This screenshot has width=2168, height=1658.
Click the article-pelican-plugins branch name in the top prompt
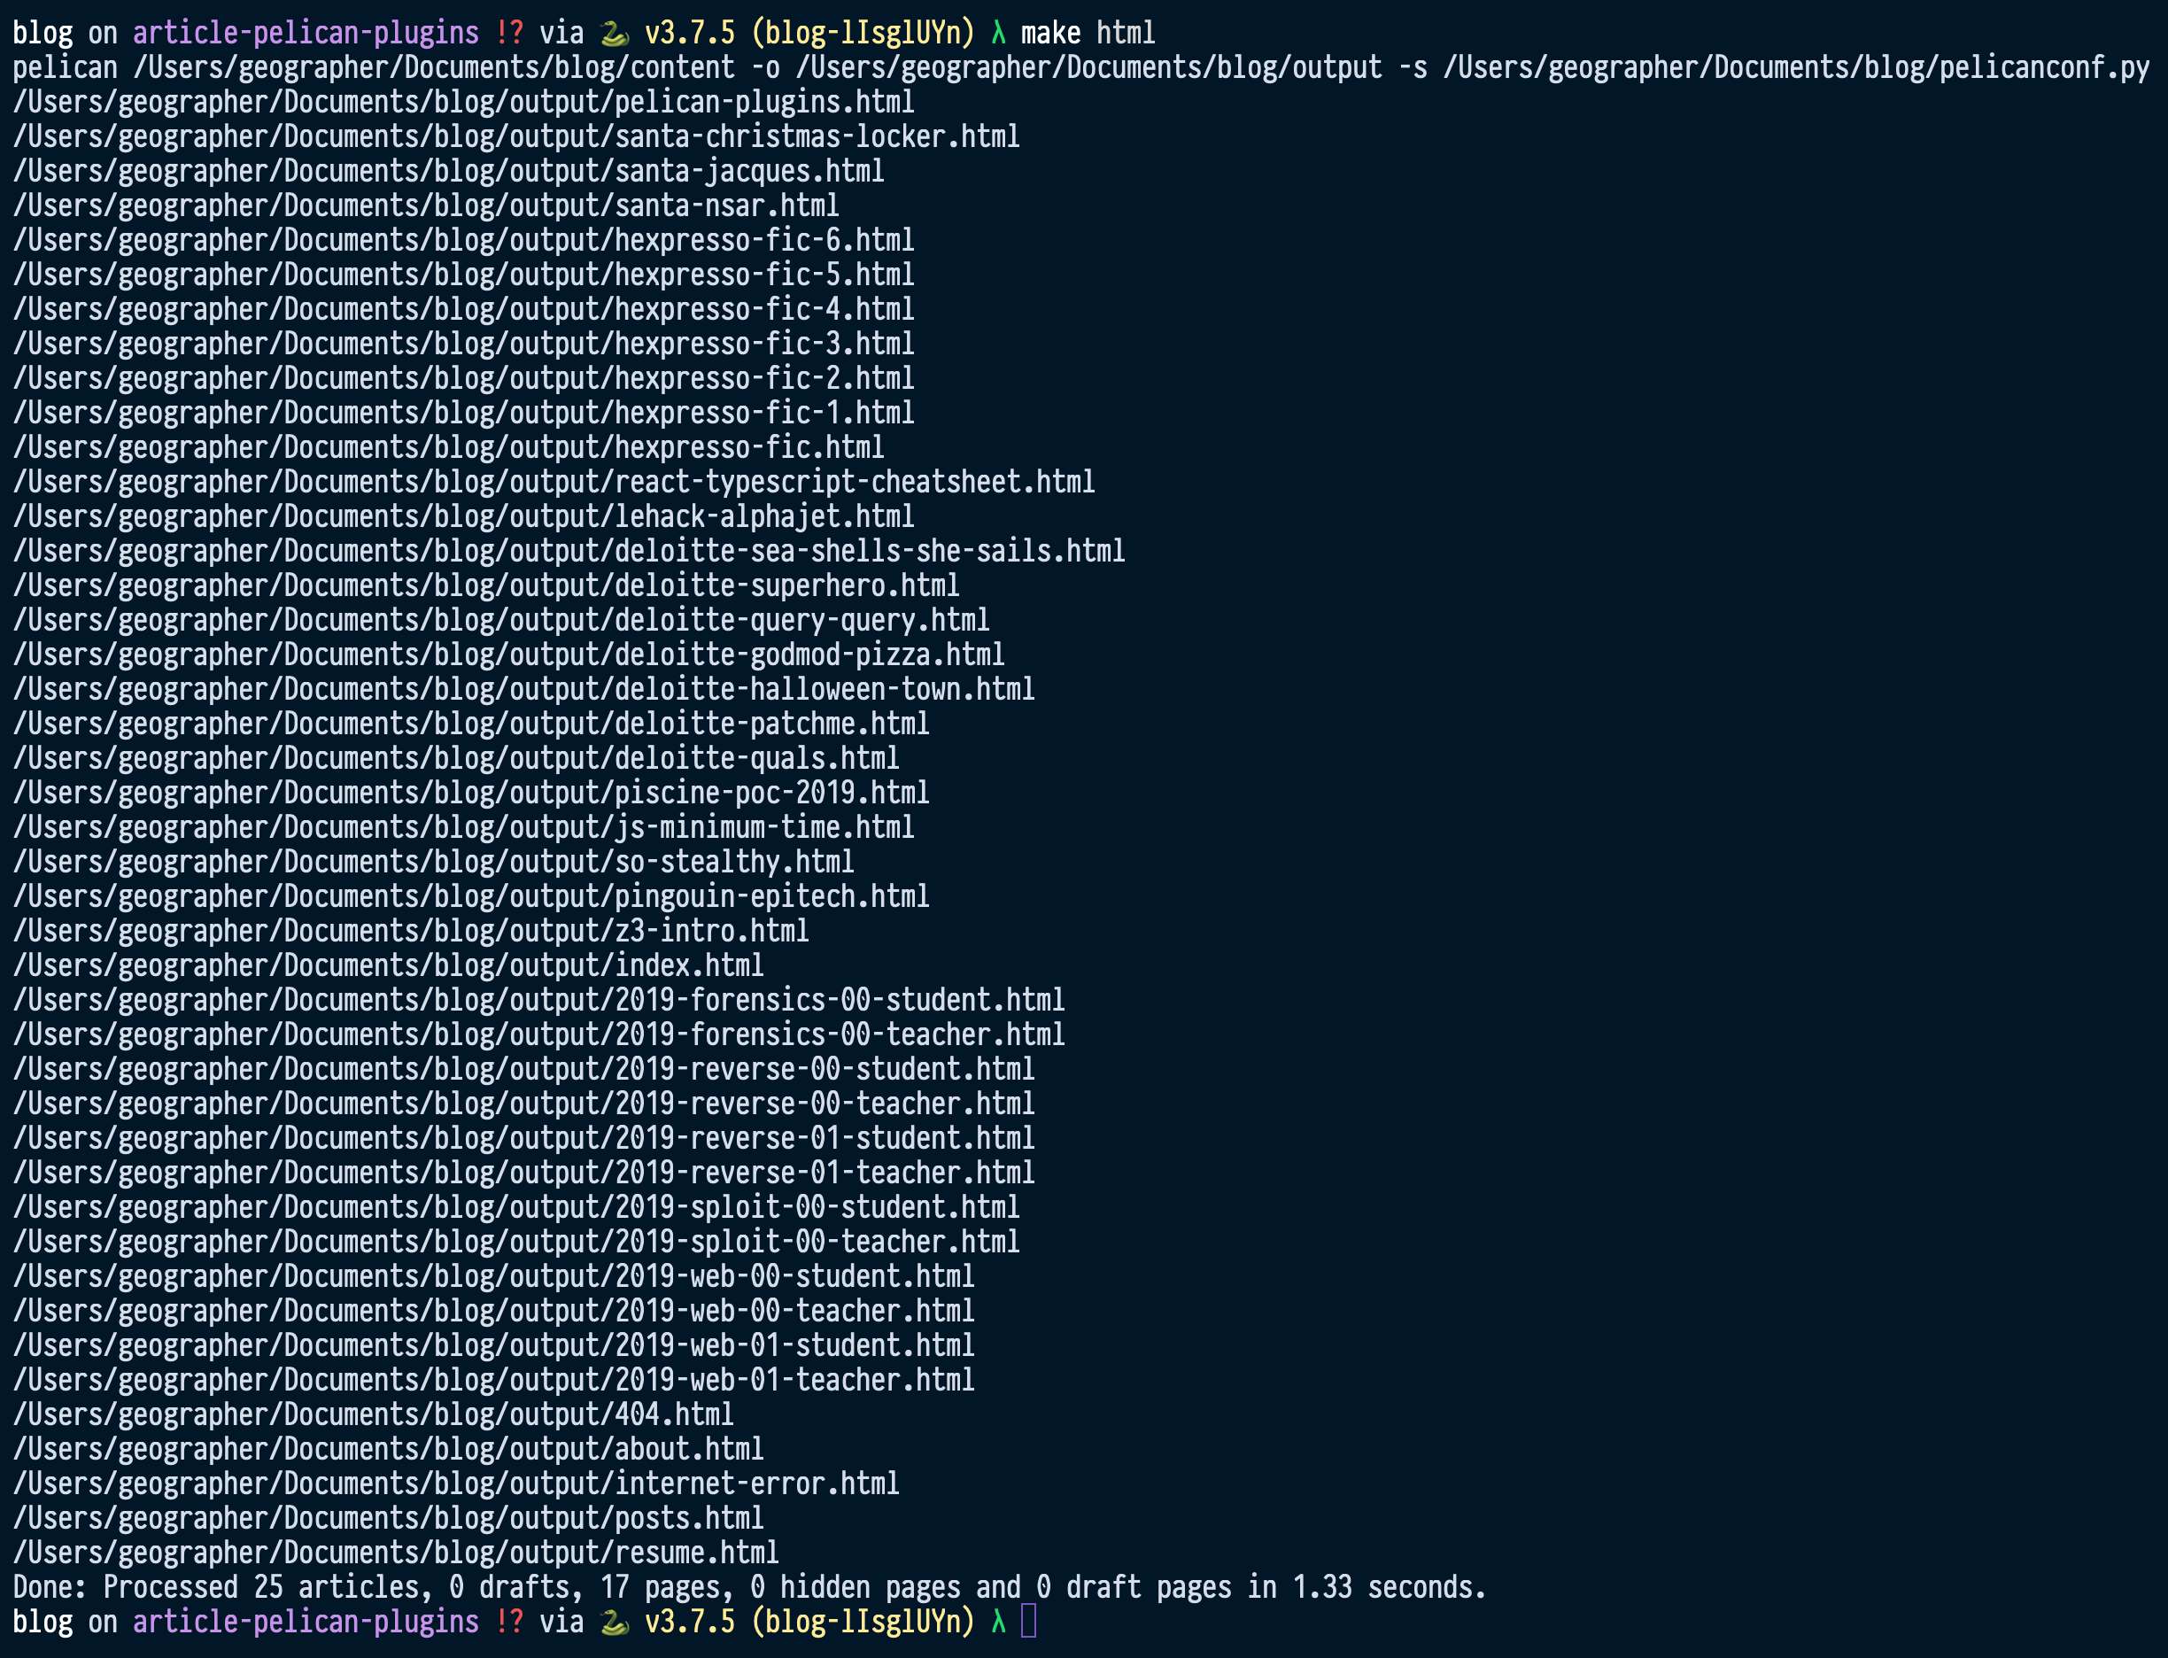(305, 34)
